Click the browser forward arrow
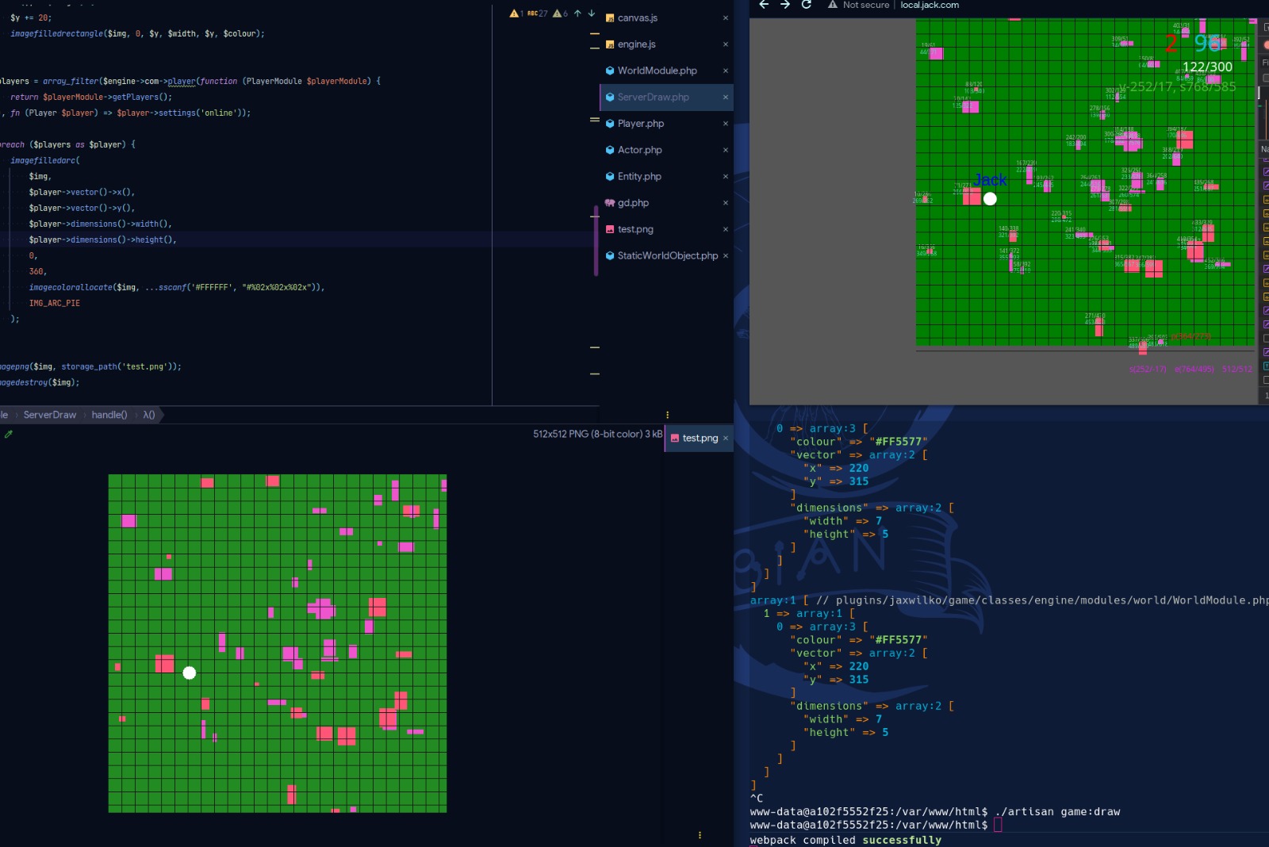This screenshot has height=847, width=1269. coord(785,5)
